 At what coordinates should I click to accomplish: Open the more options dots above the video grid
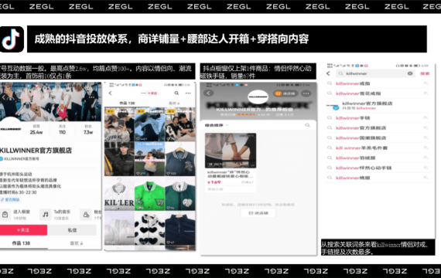(x=188, y=93)
